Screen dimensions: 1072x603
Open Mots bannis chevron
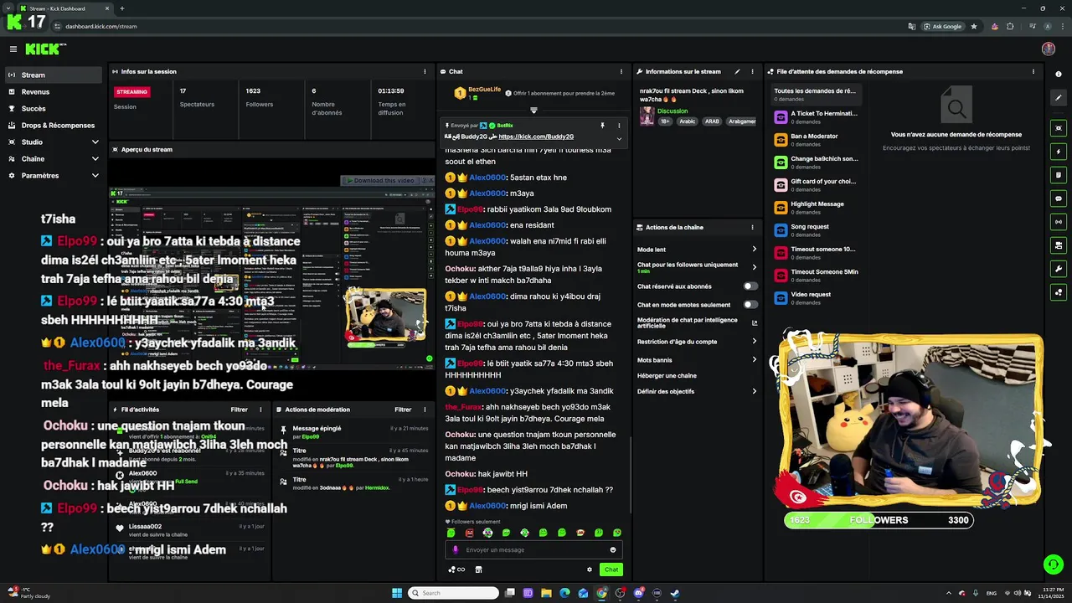click(x=754, y=359)
